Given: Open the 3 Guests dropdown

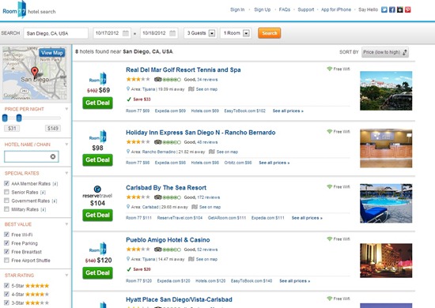Looking at the screenshot, I should pos(200,33).
